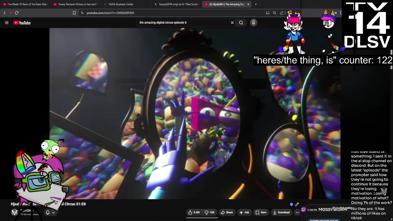393x221 pixels.
Task: Close the Amazing Digital Circus tab
Action: point(248,4)
